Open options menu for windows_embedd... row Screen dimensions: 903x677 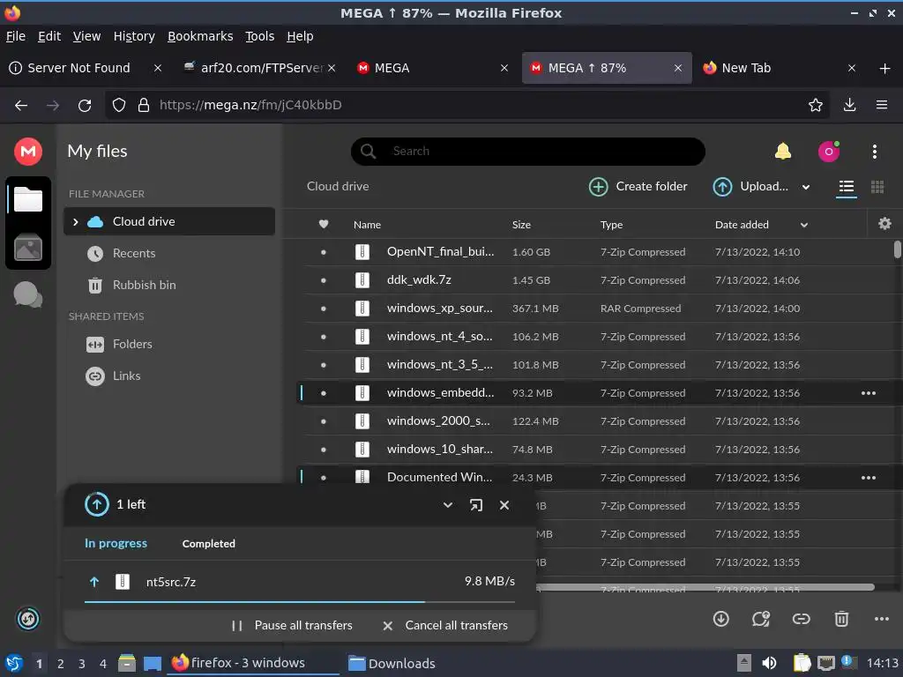click(x=869, y=393)
